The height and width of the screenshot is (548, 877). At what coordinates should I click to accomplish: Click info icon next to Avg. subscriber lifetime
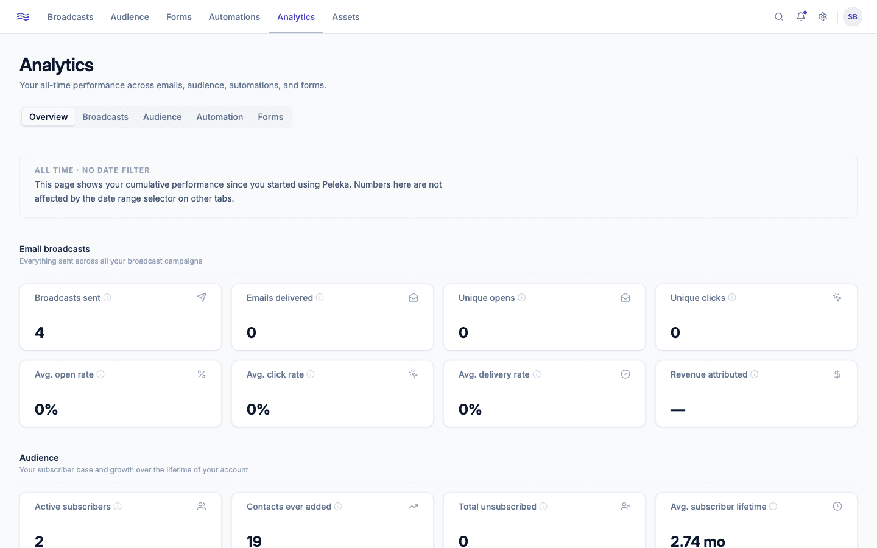click(x=773, y=507)
